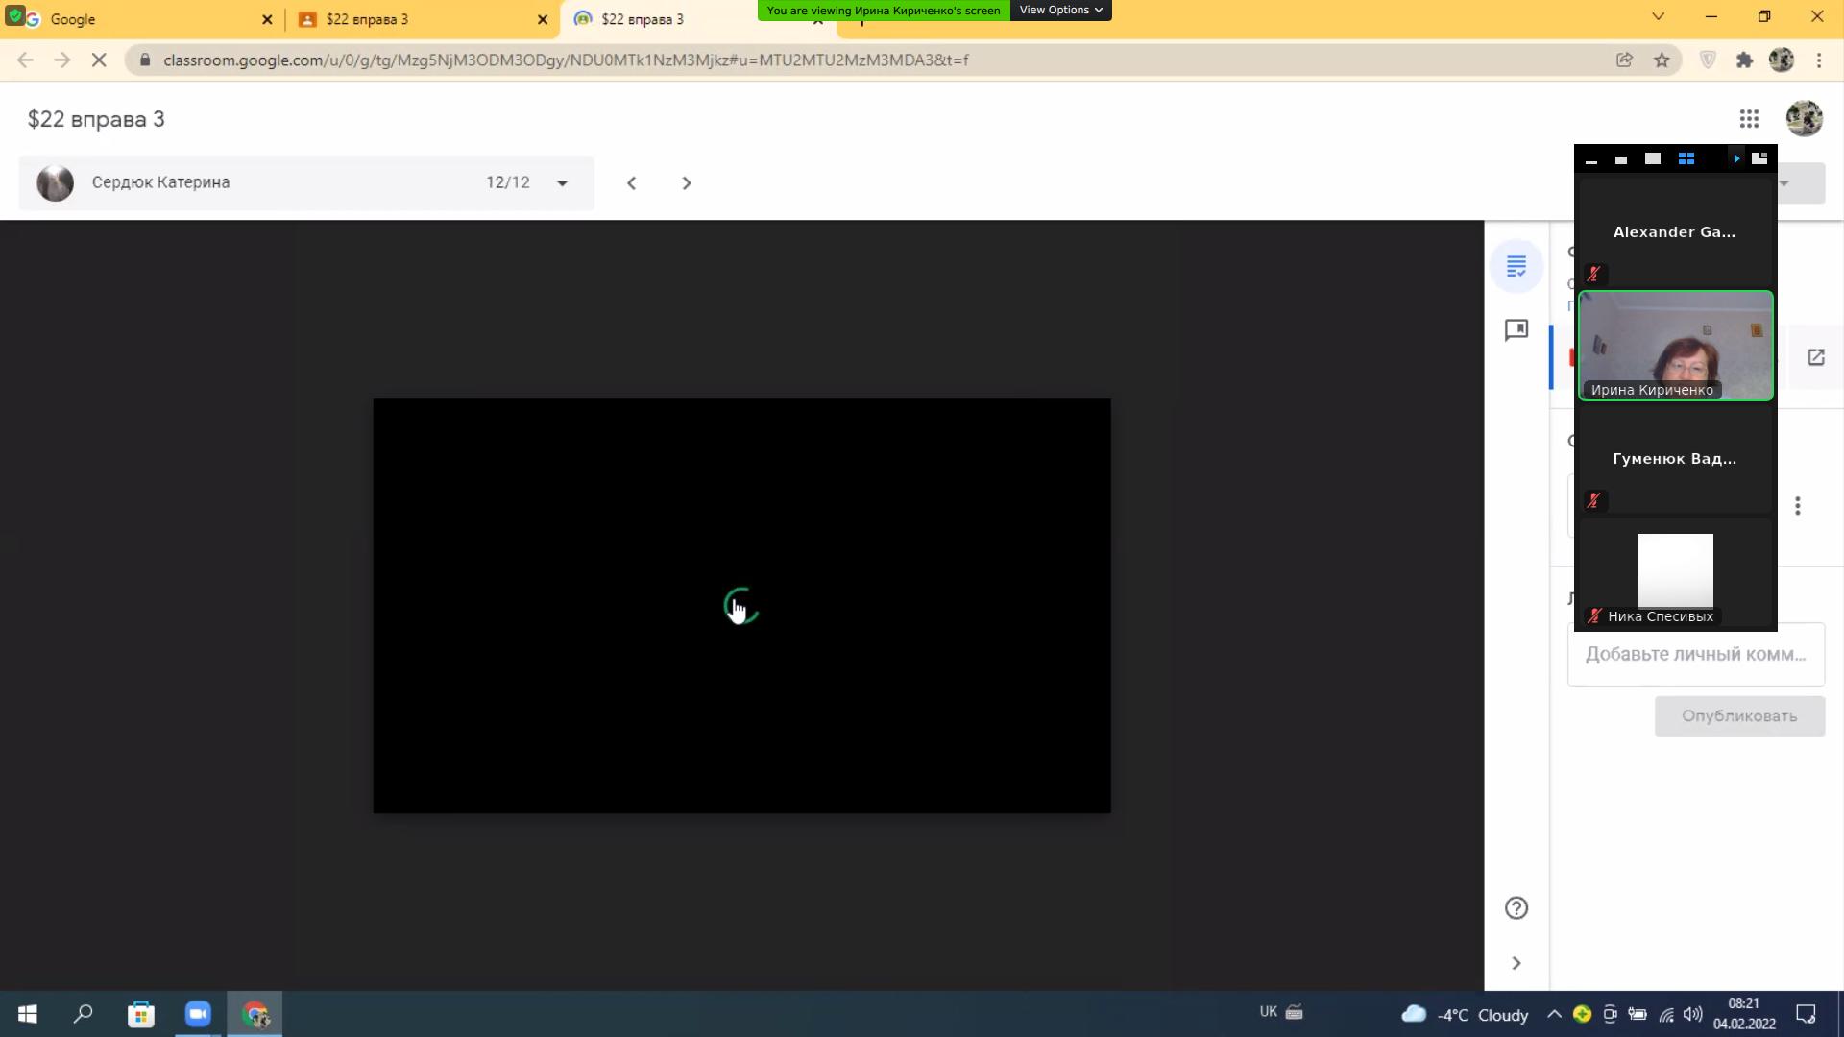This screenshot has width=1844, height=1037.
Task: Switch Zoom panel to single large video view
Action: point(1653,159)
